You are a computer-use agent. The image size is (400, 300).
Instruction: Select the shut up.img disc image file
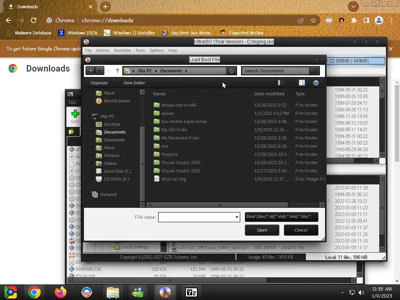(174, 179)
